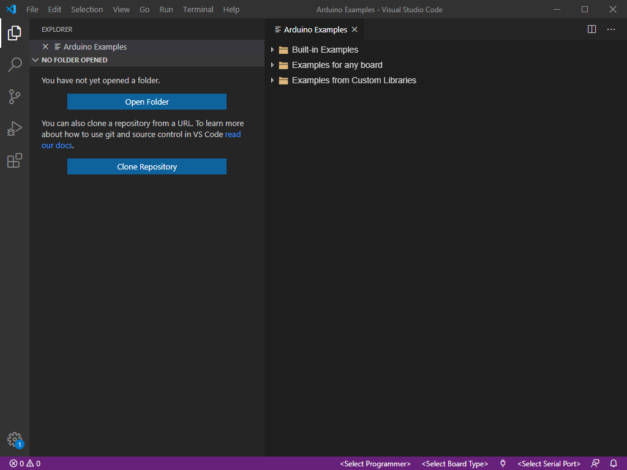Screen dimensions: 627x470
Task: Click the Open Folder button
Action: point(147,102)
